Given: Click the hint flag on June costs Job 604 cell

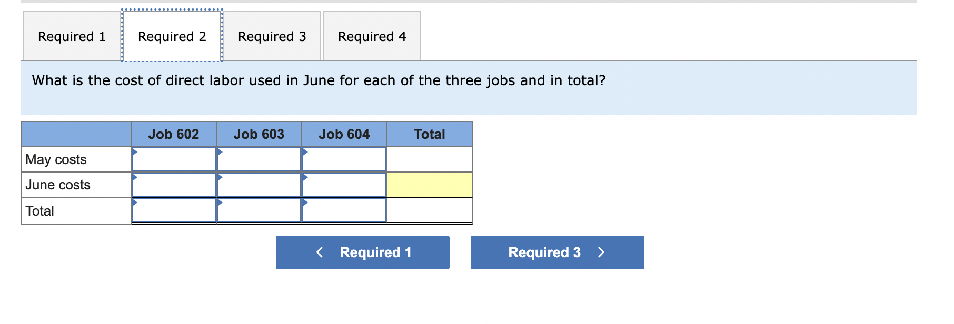Looking at the screenshot, I should pos(306,178).
